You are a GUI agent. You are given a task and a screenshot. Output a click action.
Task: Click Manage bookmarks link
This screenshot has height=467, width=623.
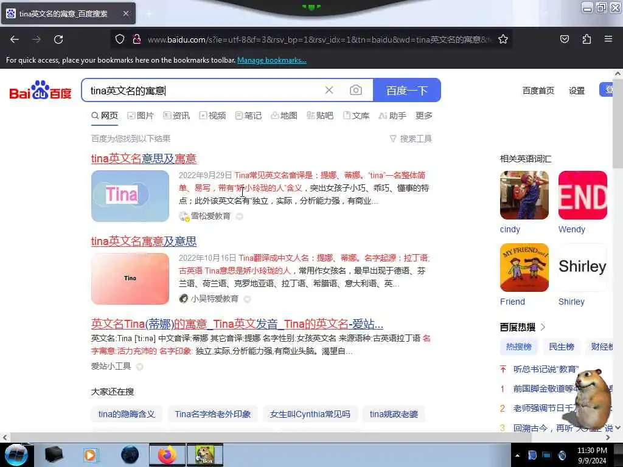pyautogui.click(x=272, y=60)
